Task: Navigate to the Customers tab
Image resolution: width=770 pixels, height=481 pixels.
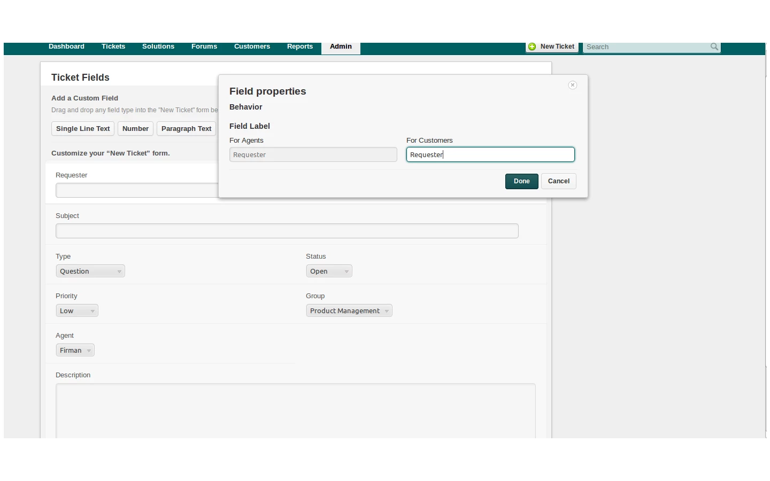Action: pos(252,46)
